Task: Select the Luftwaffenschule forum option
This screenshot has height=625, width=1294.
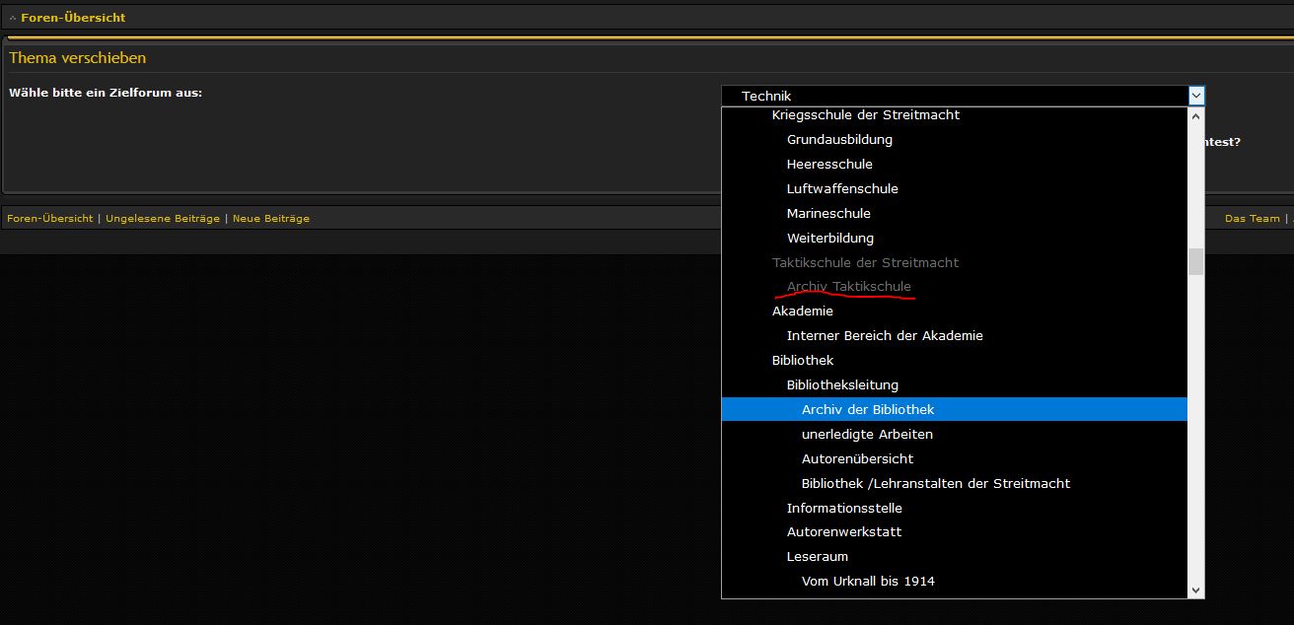Action: [x=842, y=189]
